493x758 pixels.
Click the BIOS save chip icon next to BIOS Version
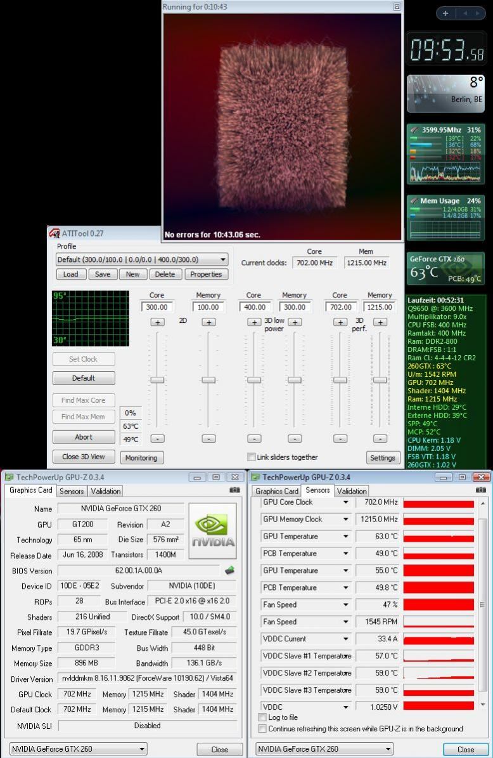click(x=230, y=570)
